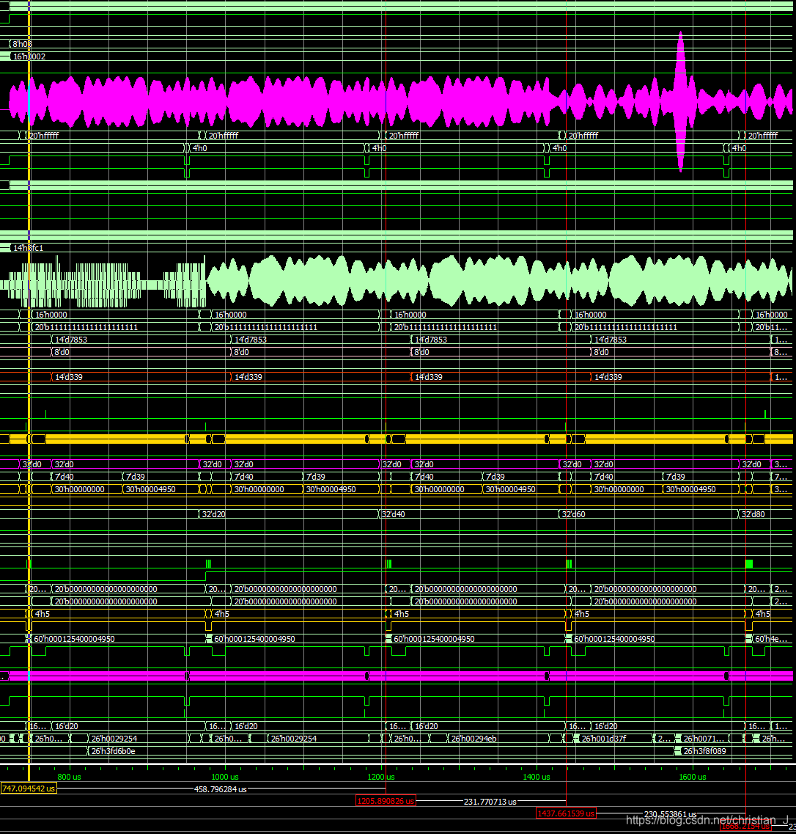Select the bus value 16'h0002

(29, 56)
